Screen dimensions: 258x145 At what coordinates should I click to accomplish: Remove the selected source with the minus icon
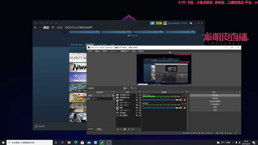coord(121,129)
